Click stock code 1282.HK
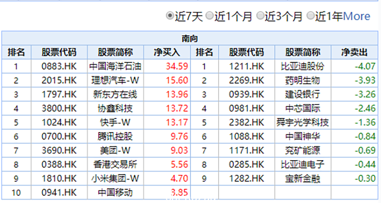This screenshot has height=203, width=381. 246,178
